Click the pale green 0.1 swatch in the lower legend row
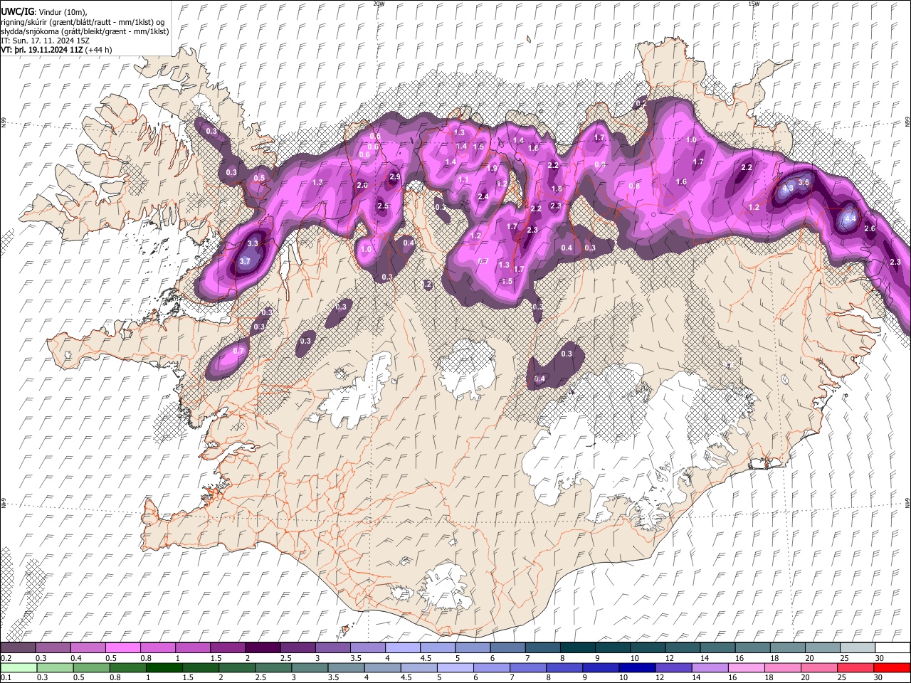 (18, 667)
